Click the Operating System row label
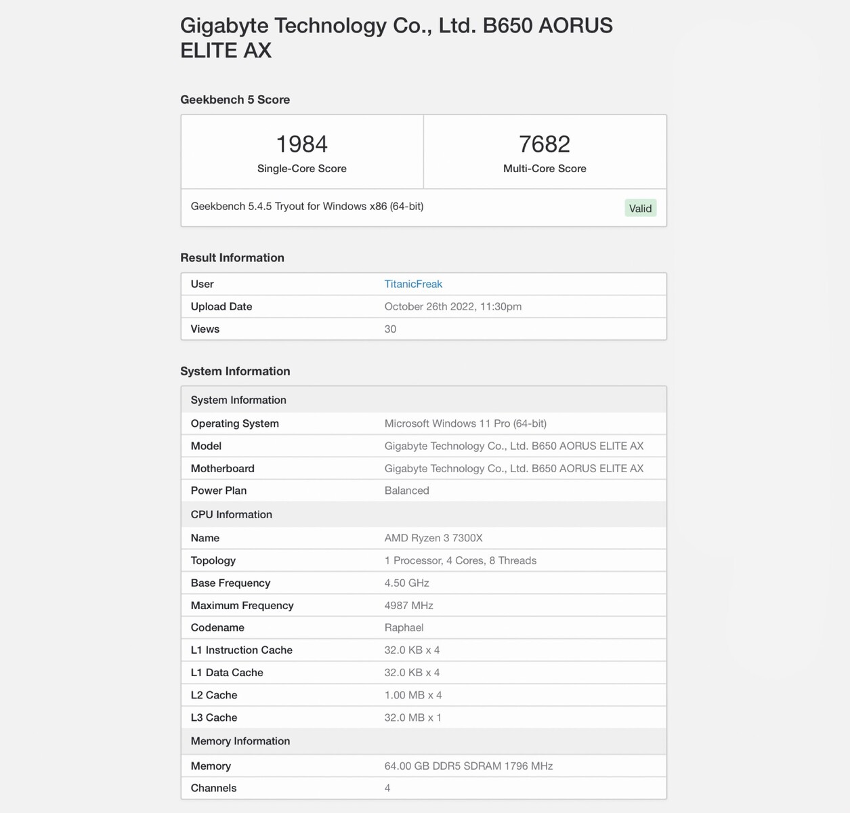Image resolution: width=850 pixels, height=813 pixels. [x=235, y=423]
